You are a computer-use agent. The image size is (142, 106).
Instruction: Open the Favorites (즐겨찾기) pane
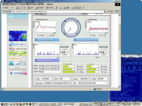(x=39, y=8)
